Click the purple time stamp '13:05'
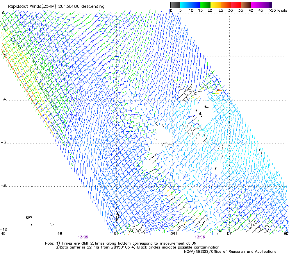Viewport: 289px width, 254px height. point(83,237)
